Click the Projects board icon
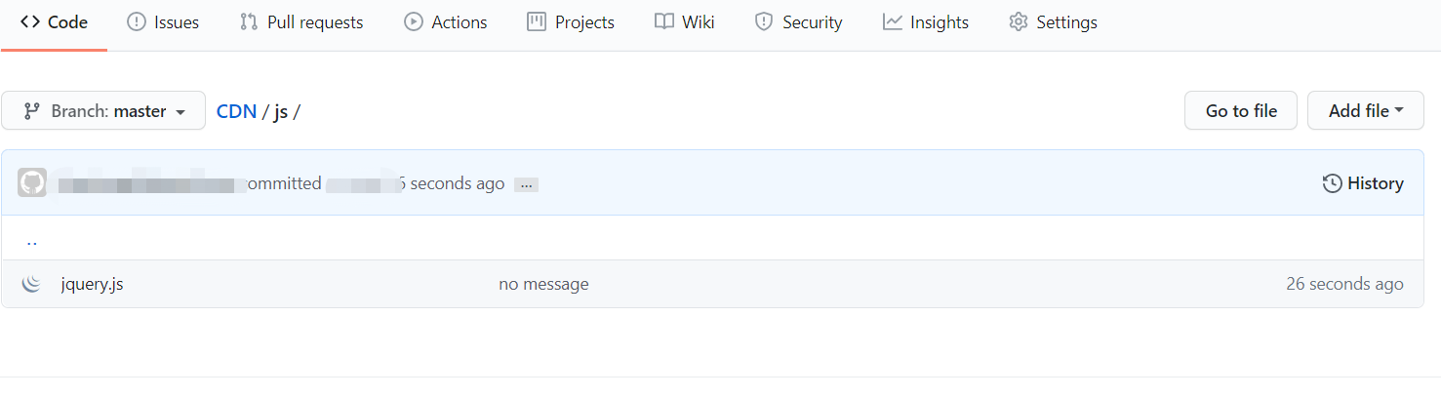 pyautogui.click(x=537, y=22)
